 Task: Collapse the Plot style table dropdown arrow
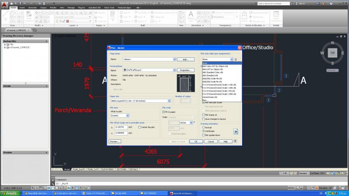(x=232, y=59)
